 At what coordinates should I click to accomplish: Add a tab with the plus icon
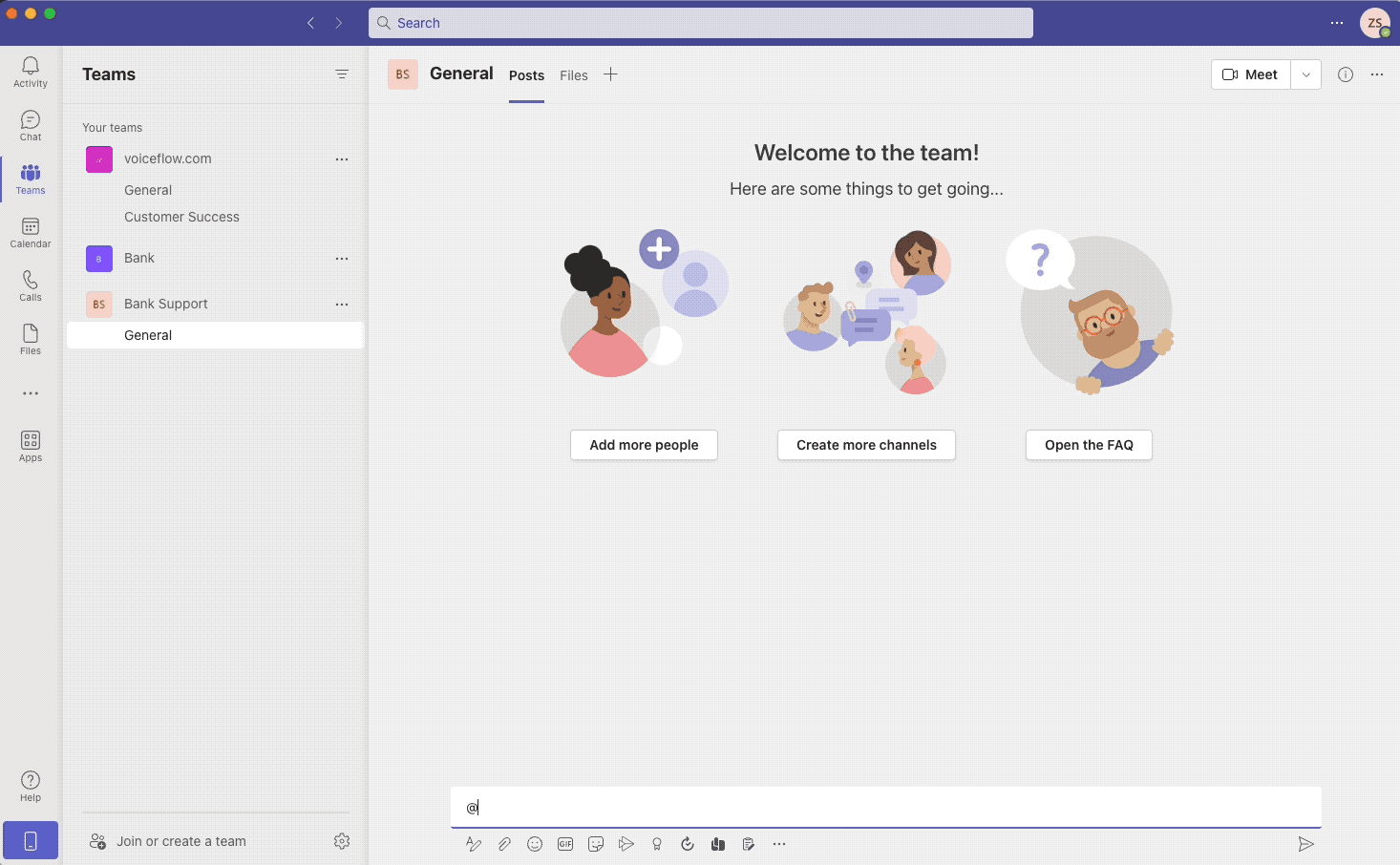610,74
